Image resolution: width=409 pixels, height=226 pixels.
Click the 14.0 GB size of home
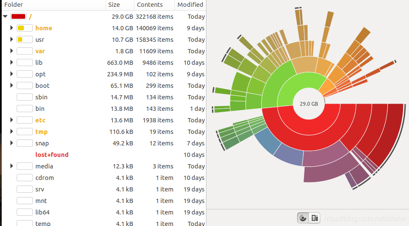[122, 28]
